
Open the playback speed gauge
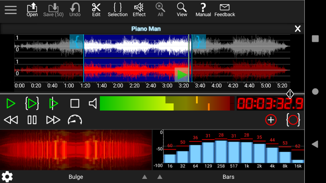point(75,120)
